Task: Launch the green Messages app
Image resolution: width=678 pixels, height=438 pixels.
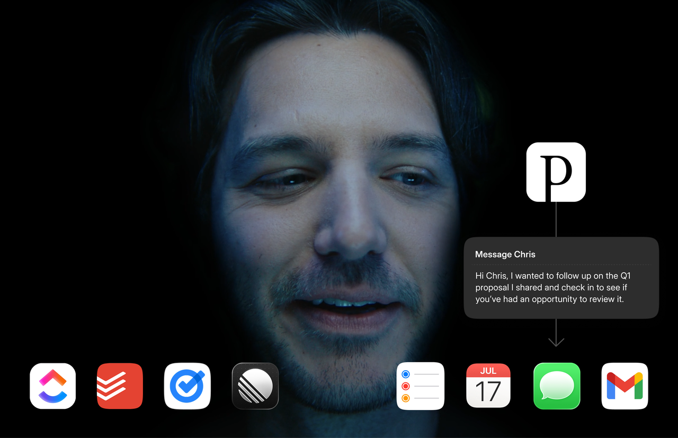Action: point(556,386)
